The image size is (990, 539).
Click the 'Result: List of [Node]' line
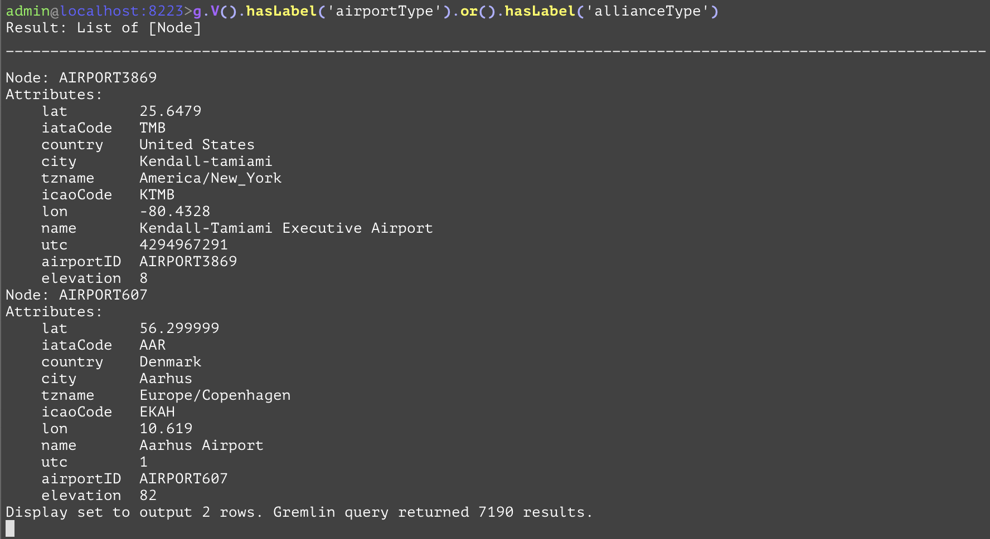pyautogui.click(x=103, y=28)
